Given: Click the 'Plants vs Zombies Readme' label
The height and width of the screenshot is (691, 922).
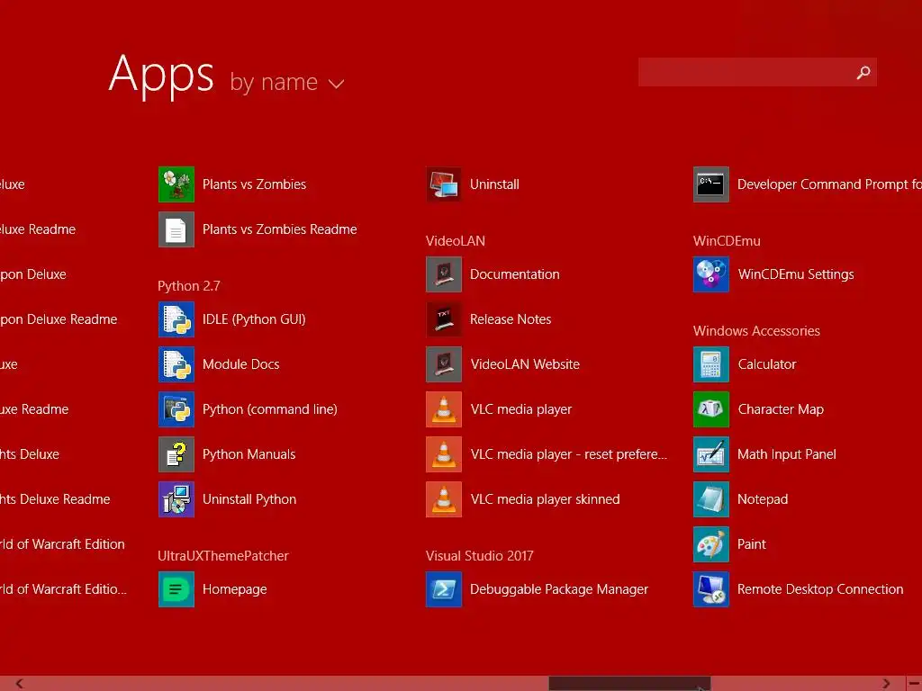Looking at the screenshot, I should pos(280,229).
